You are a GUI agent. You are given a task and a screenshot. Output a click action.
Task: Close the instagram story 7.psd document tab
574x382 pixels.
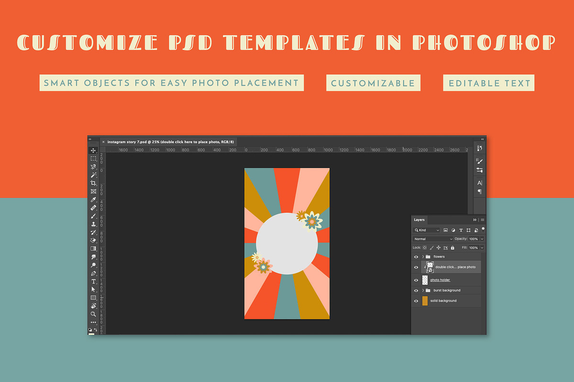[x=103, y=142]
